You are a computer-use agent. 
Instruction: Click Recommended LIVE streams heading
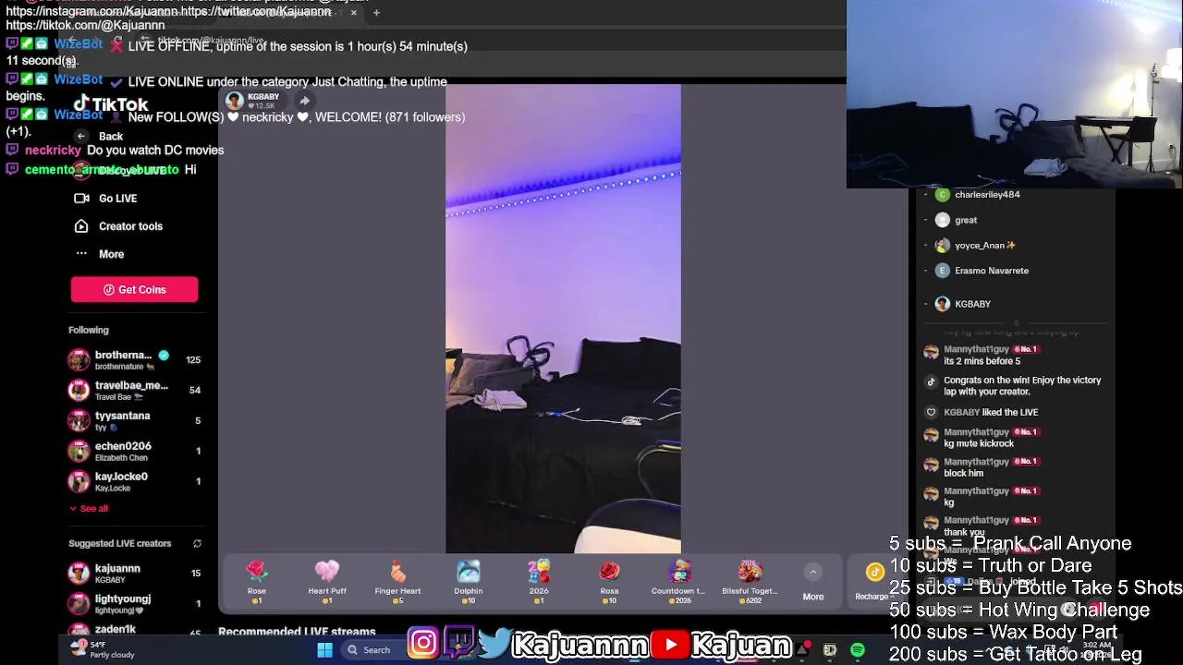[x=297, y=632]
